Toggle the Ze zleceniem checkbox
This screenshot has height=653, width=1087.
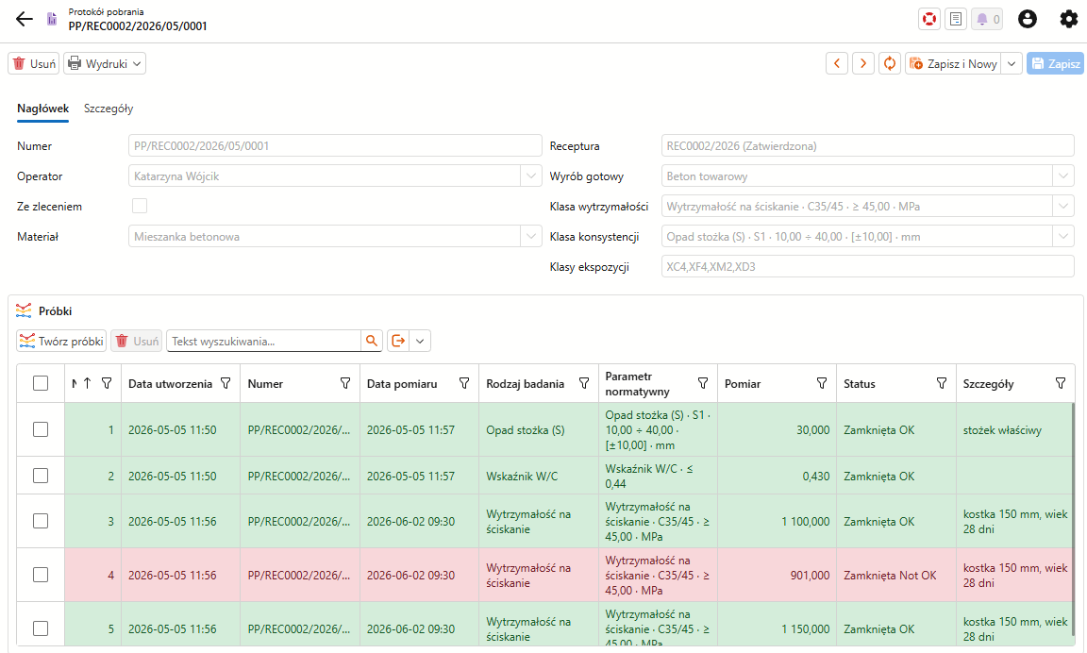[140, 206]
